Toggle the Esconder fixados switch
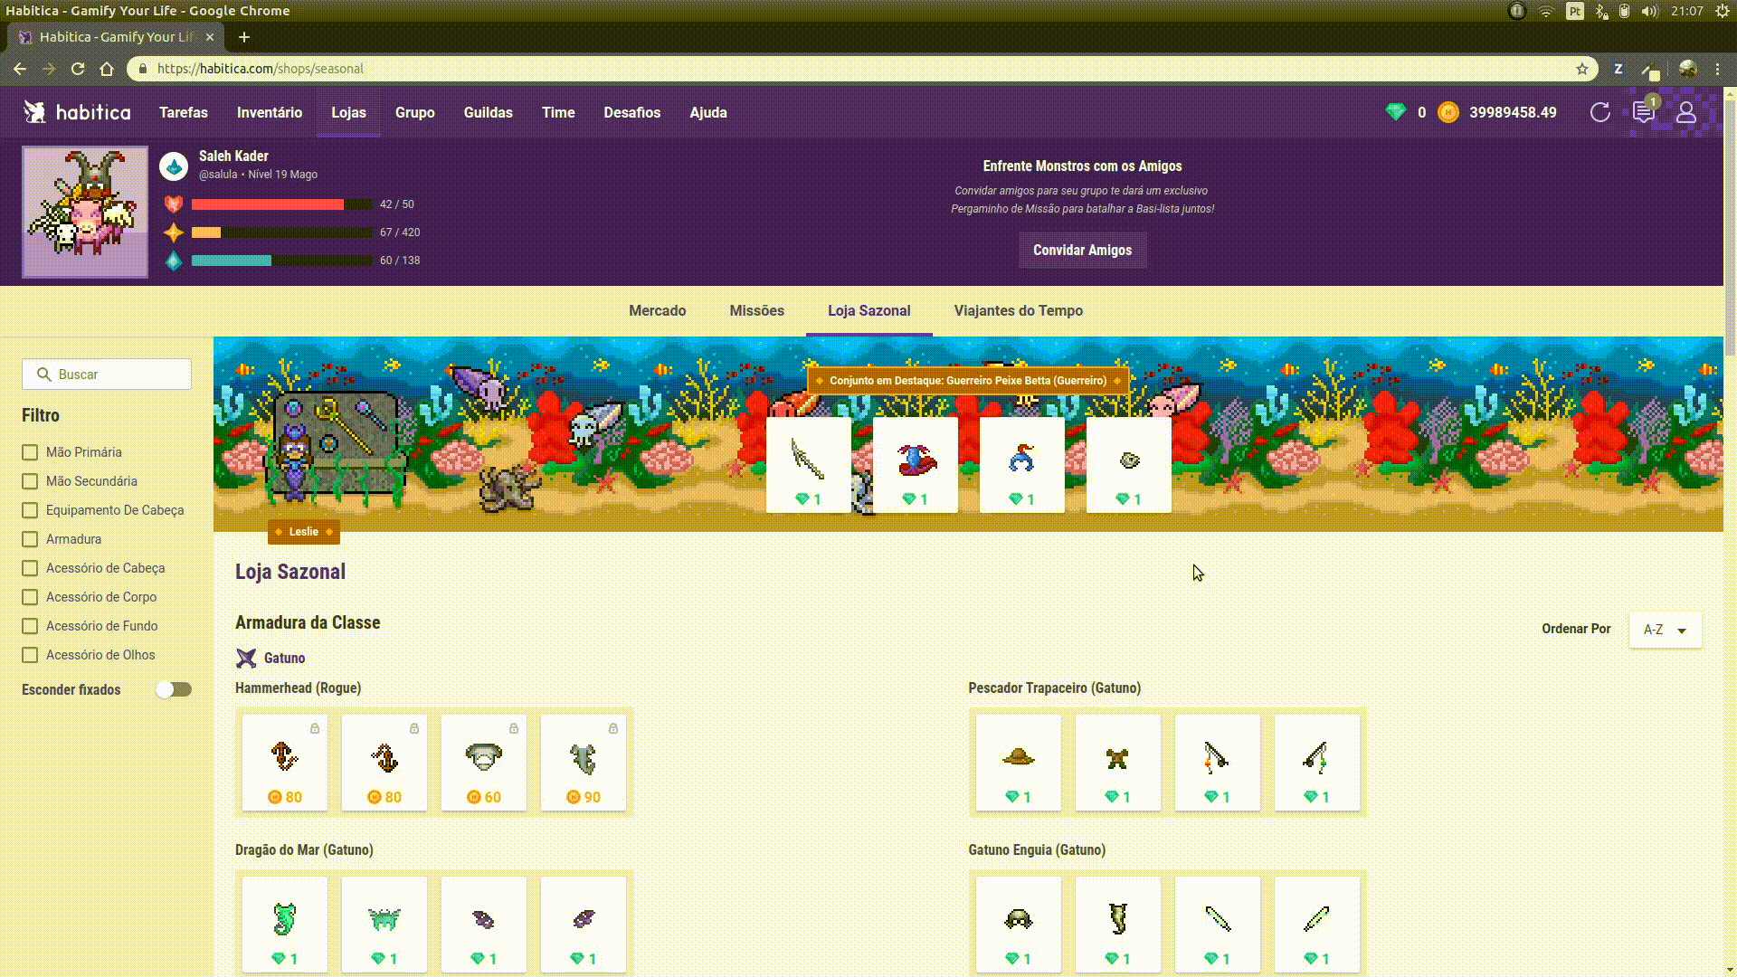The image size is (1737, 977). pos(174,689)
